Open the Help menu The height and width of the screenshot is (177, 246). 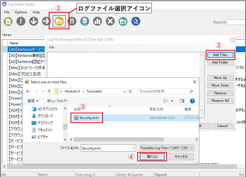coord(36,12)
